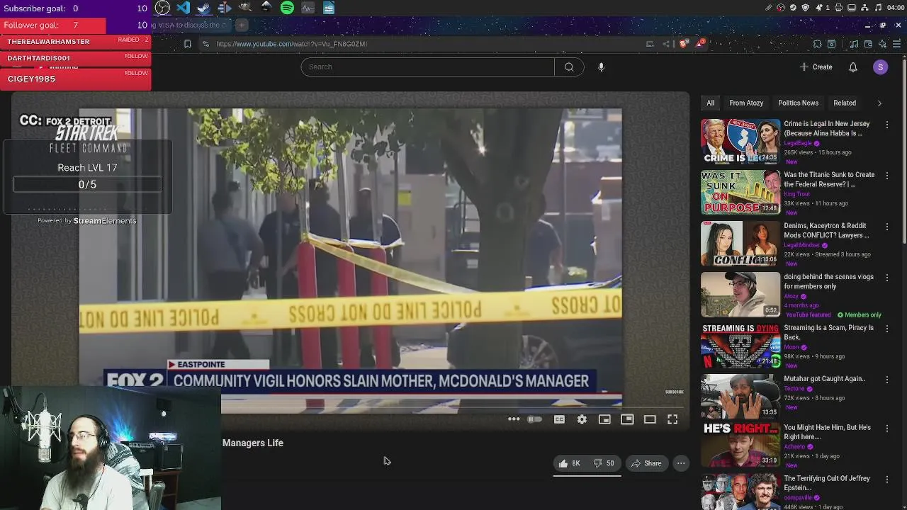The height and width of the screenshot is (510, 907).
Task: Switch player to theater mode
Action: coord(650,419)
